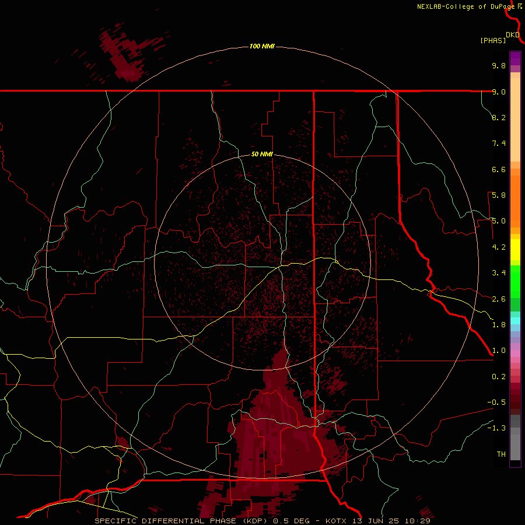Click the 1.8 legend value

(499, 325)
